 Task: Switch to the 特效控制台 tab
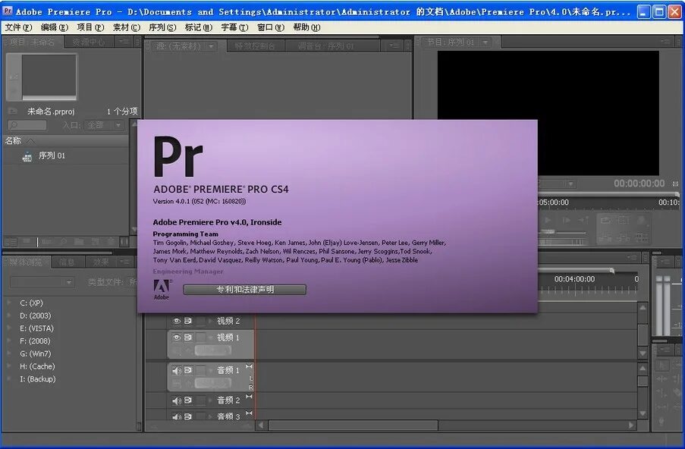click(255, 46)
